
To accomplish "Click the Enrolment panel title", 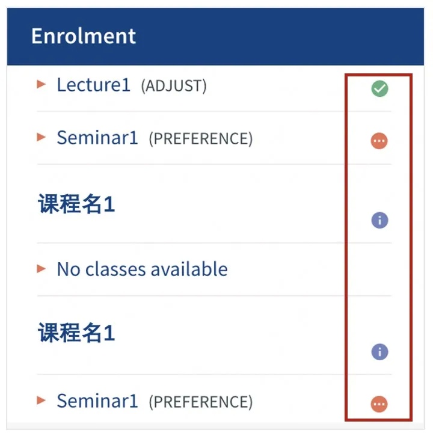I will click(x=84, y=36).
